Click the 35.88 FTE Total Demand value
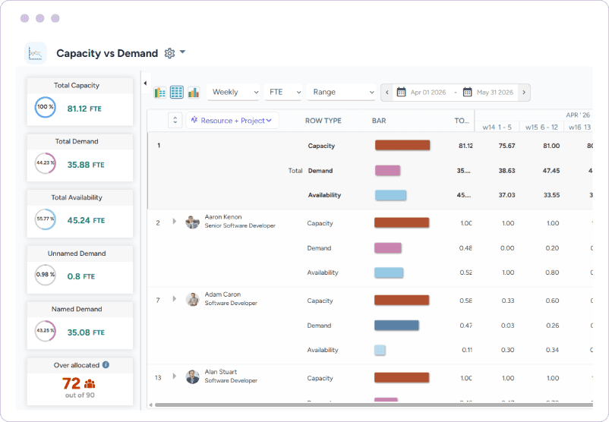This screenshot has height=422, width=609. [x=86, y=165]
